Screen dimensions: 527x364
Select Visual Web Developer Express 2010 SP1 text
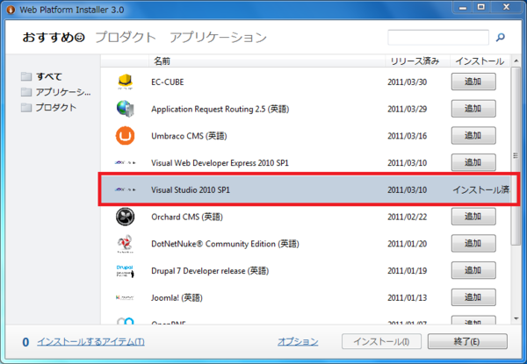pyautogui.click(x=220, y=163)
